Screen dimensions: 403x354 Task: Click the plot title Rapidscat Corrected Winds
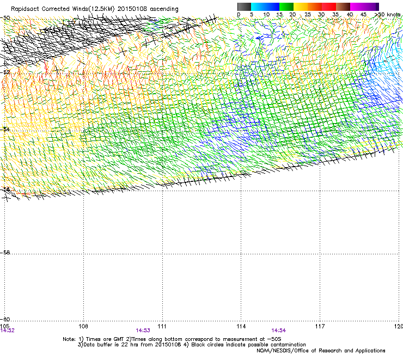pos(95,9)
